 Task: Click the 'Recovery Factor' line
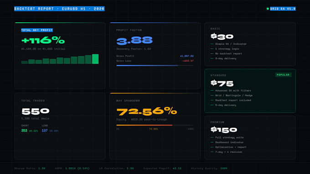[x=134, y=49]
